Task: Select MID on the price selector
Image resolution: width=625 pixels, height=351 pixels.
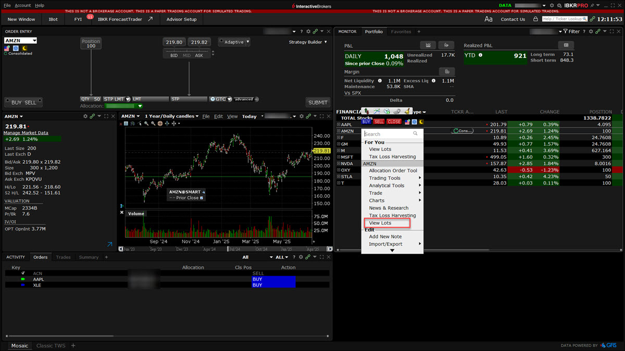Action: (186, 56)
